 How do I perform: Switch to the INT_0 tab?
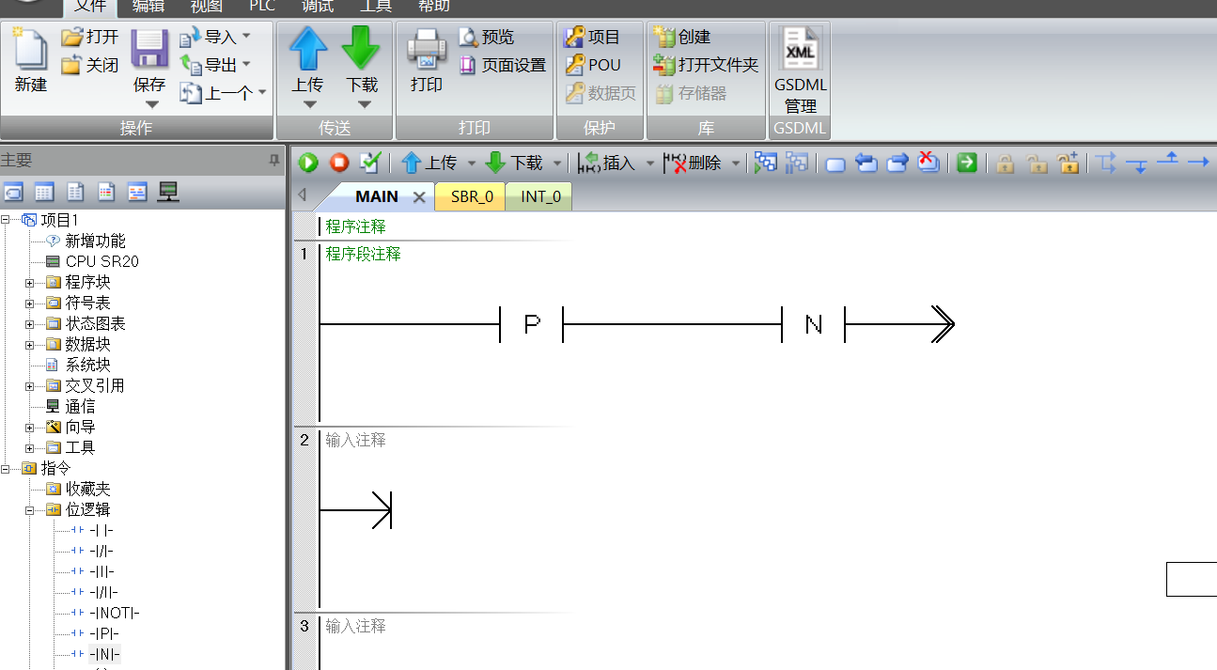(x=540, y=196)
